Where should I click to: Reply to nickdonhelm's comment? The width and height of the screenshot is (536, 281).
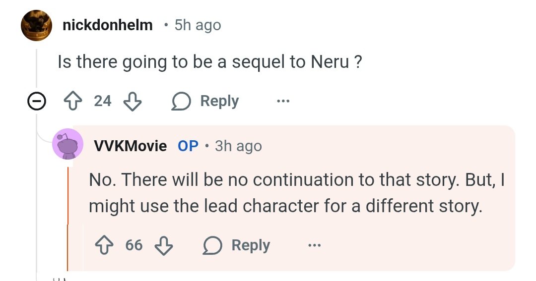coord(219,101)
